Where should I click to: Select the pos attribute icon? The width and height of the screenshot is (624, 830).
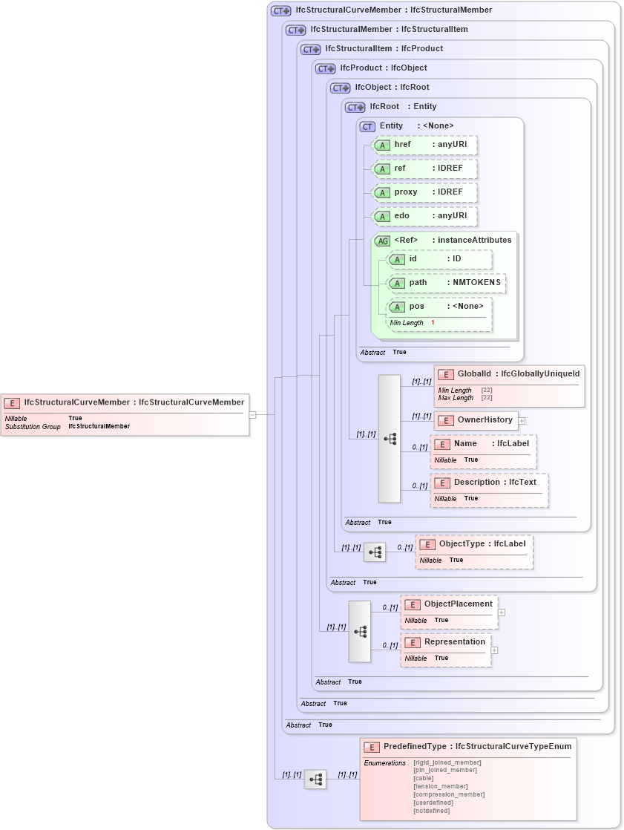398,306
